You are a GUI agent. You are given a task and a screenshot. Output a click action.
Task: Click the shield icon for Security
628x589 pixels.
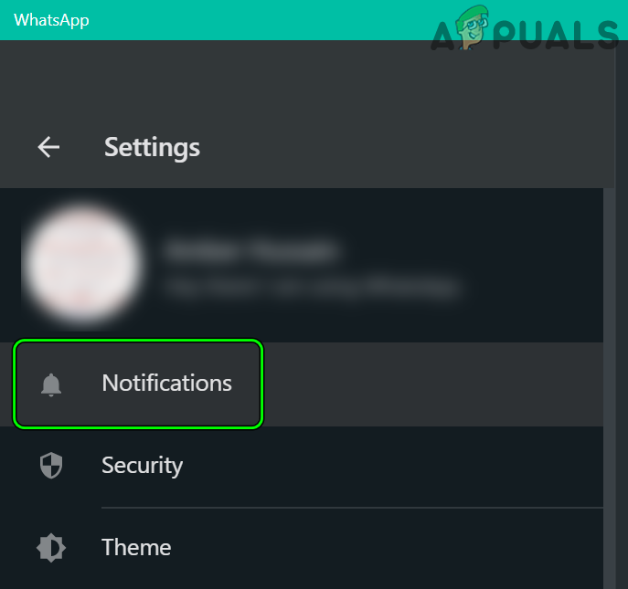[51, 467]
